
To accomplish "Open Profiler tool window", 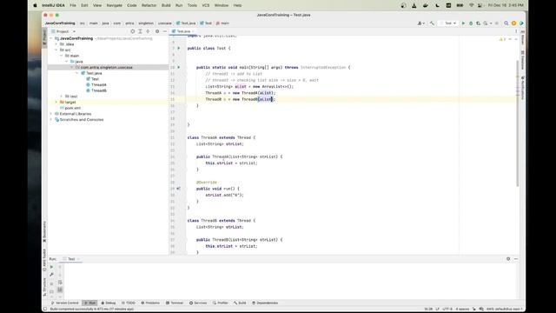I will pos(221,303).
